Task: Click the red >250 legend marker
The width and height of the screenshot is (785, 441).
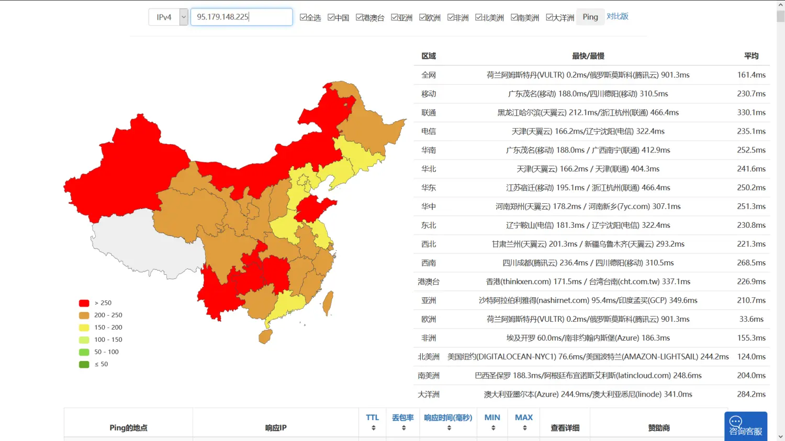Action: pos(84,303)
